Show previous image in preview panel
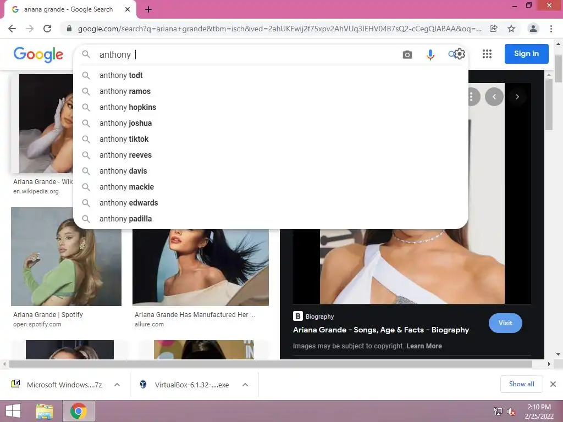This screenshot has width=563, height=422. [x=494, y=97]
